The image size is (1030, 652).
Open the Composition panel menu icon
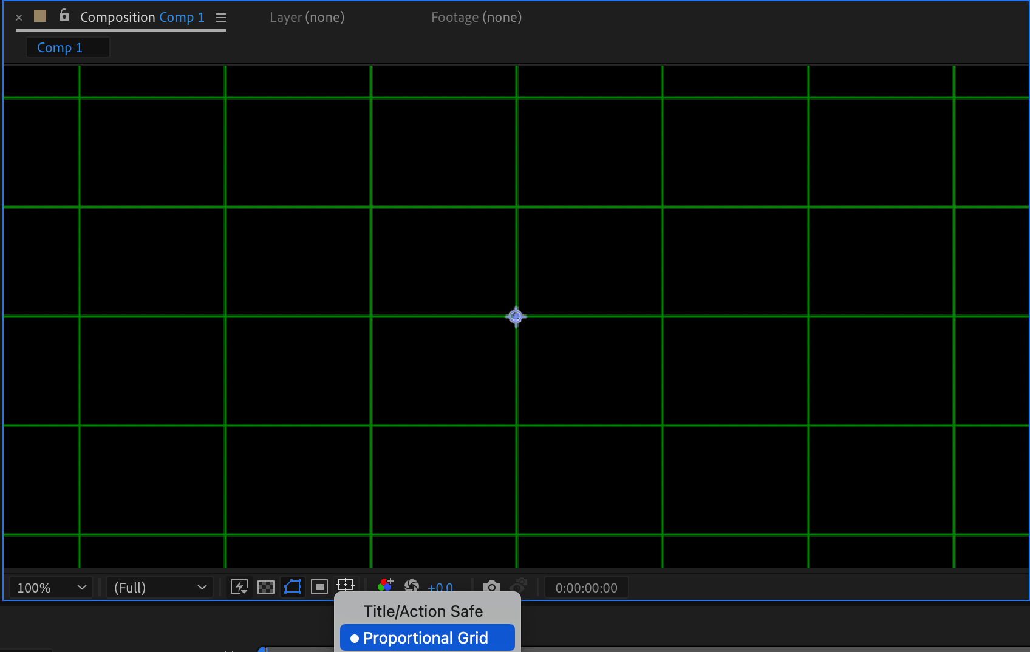point(221,18)
